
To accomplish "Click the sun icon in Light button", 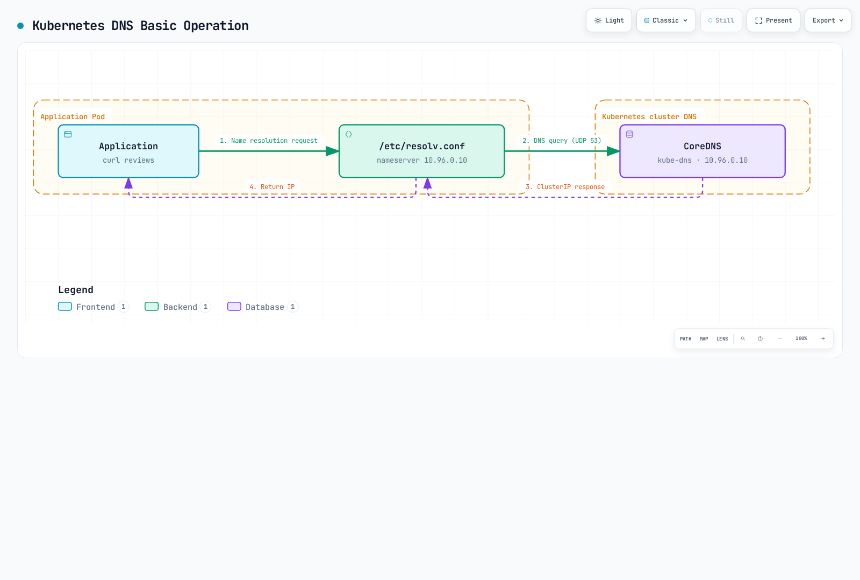I will click(x=598, y=20).
